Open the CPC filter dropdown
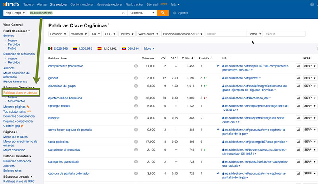318x184 pixels. point(110,34)
